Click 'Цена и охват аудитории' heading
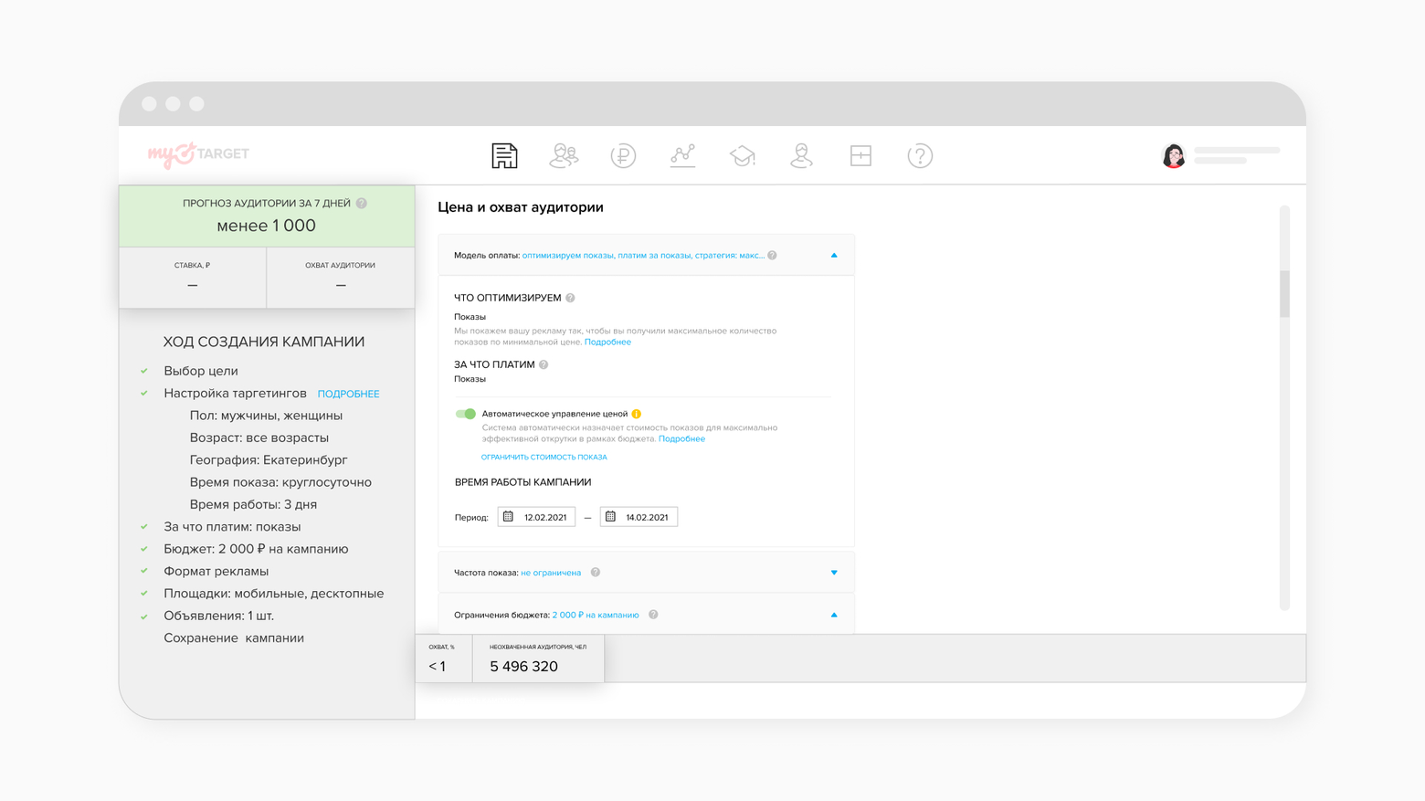 520,207
